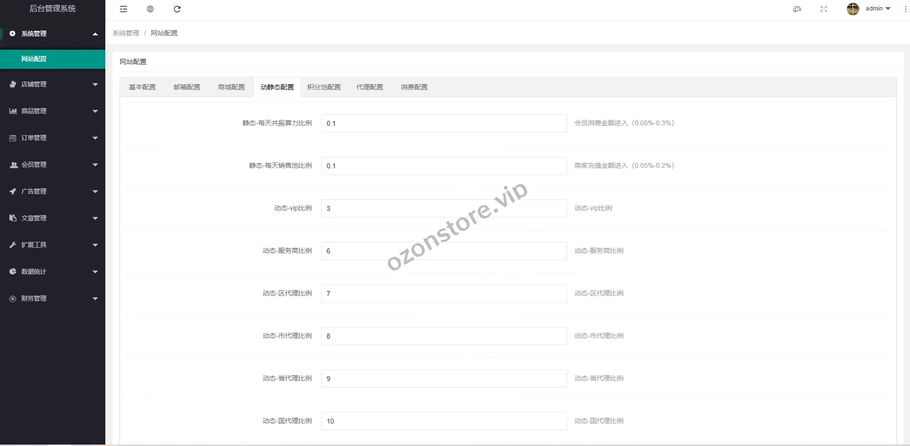Click the admin avatar picture
The height and width of the screenshot is (446, 910).
(x=853, y=9)
